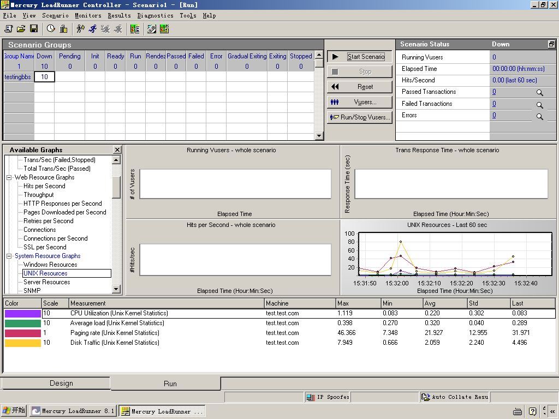
Task: Click the Scenario Status detach window icon
Action: [x=551, y=44]
